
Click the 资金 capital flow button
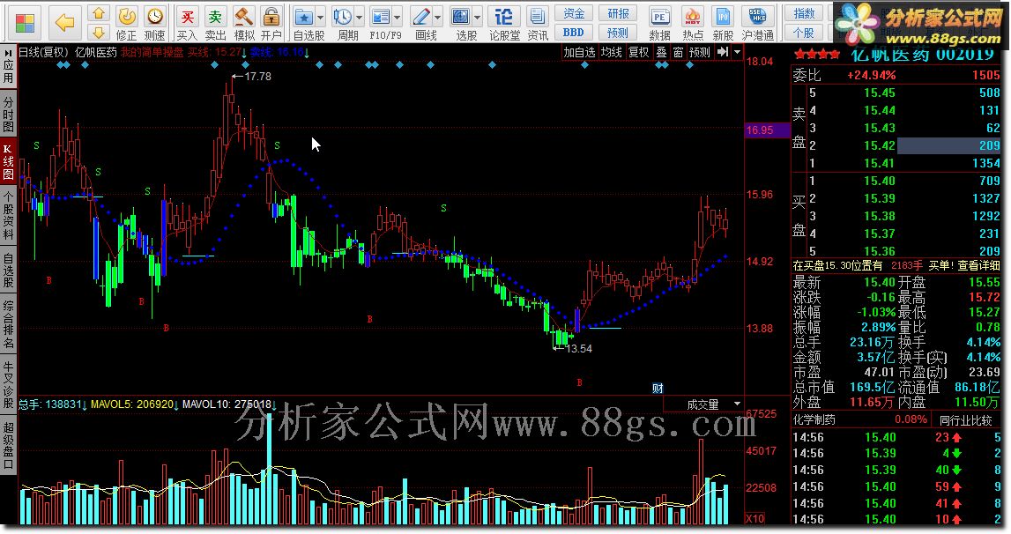[x=573, y=13]
